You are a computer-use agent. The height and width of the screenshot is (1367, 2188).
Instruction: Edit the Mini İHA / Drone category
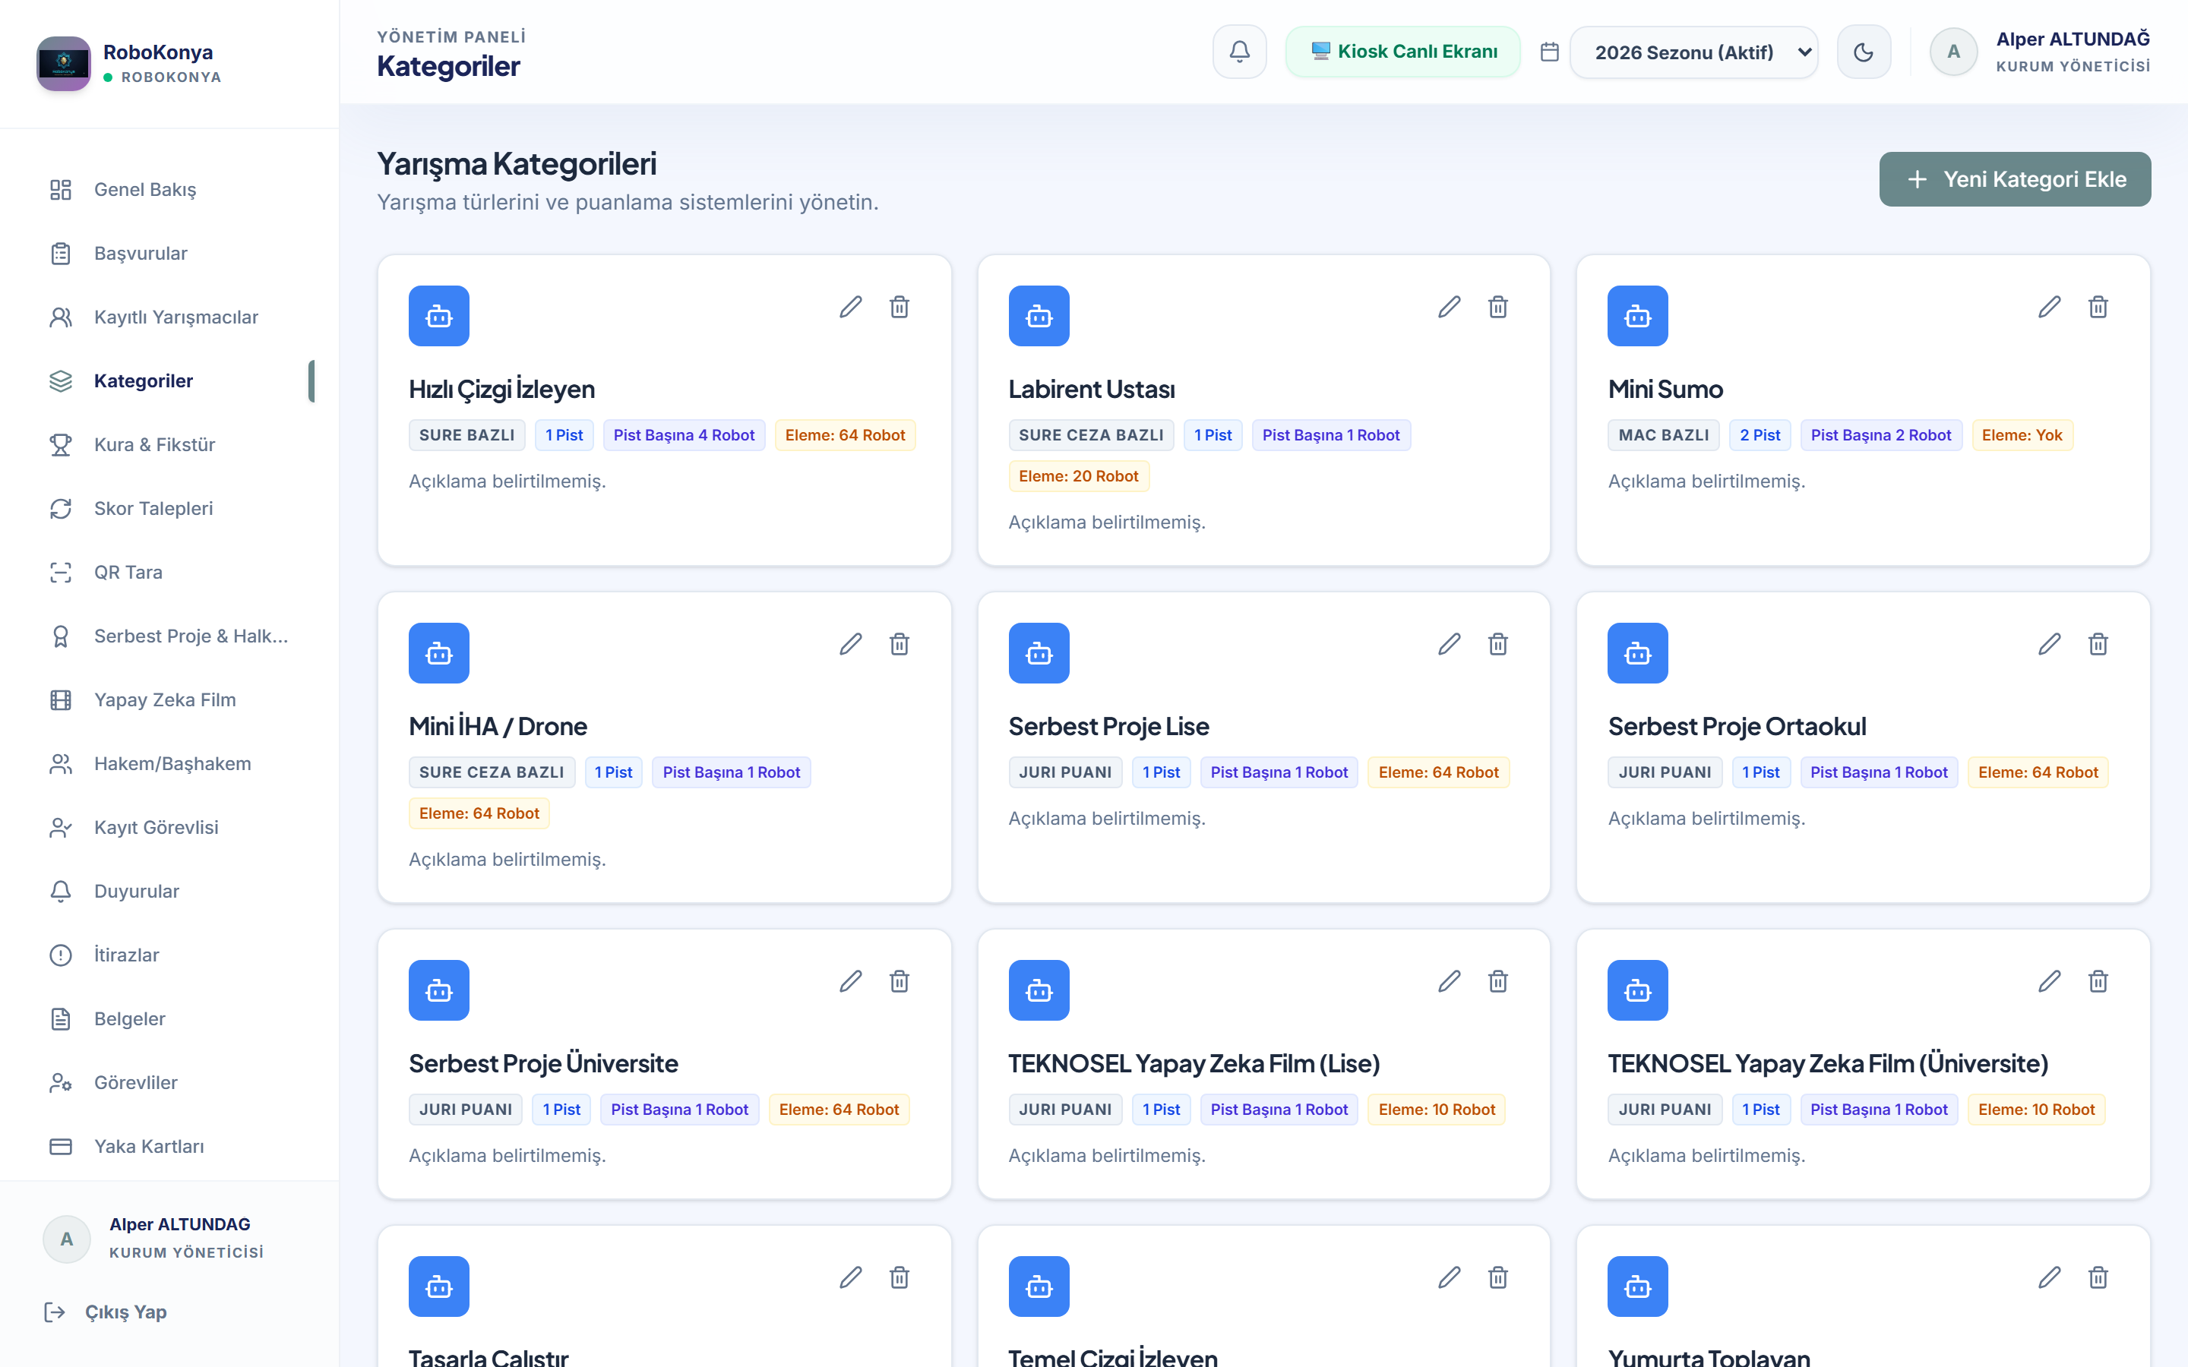pos(850,645)
